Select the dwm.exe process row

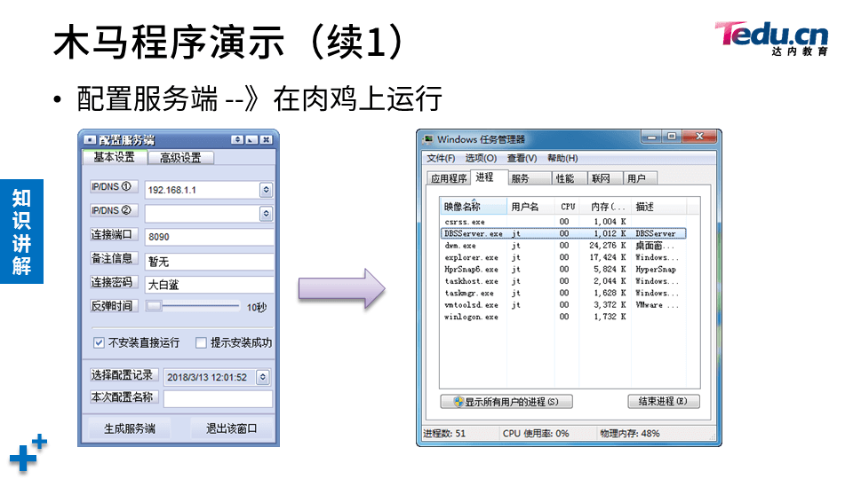click(x=563, y=246)
